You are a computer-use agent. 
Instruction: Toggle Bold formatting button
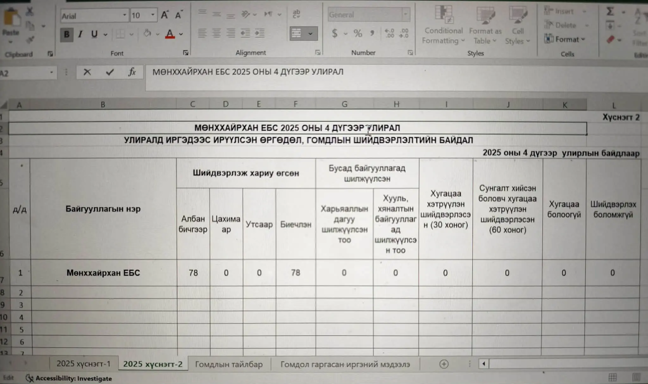click(66, 34)
